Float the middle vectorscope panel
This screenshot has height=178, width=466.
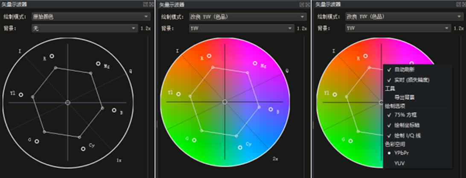(302, 4)
